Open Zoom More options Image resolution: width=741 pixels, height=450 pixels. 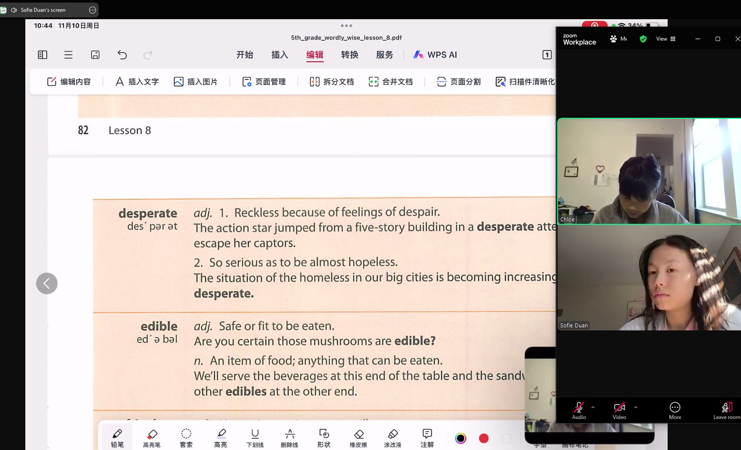point(675,411)
